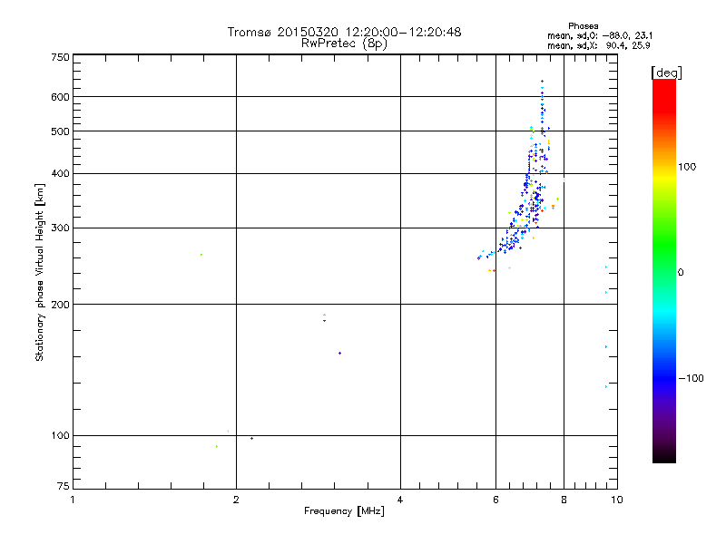The image size is (726, 544).
Task: Click the purple data point near 3 MHz, 155 km
Action: [339, 354]
